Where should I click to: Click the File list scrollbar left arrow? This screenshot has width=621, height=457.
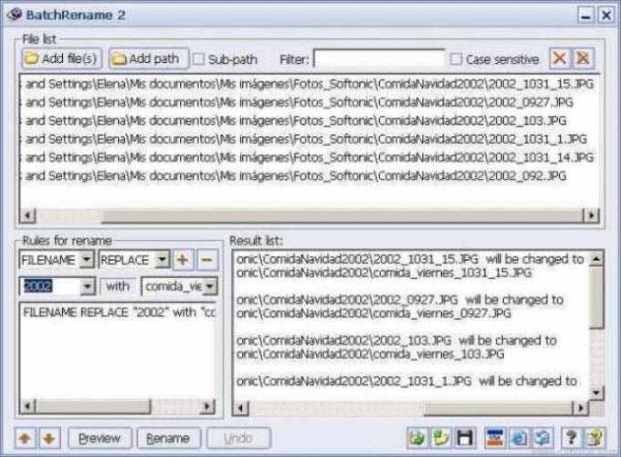[27, 215]
